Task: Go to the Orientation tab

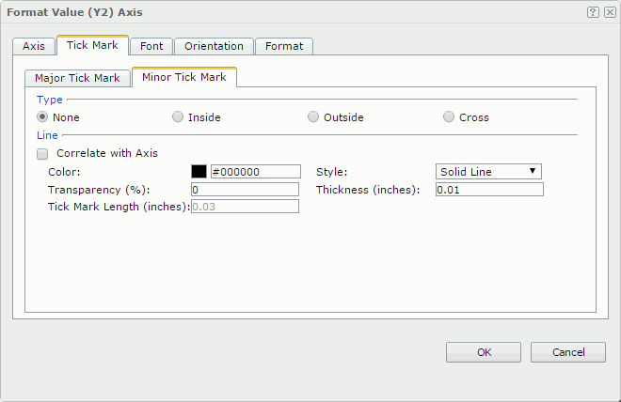Action: (214, 46)
